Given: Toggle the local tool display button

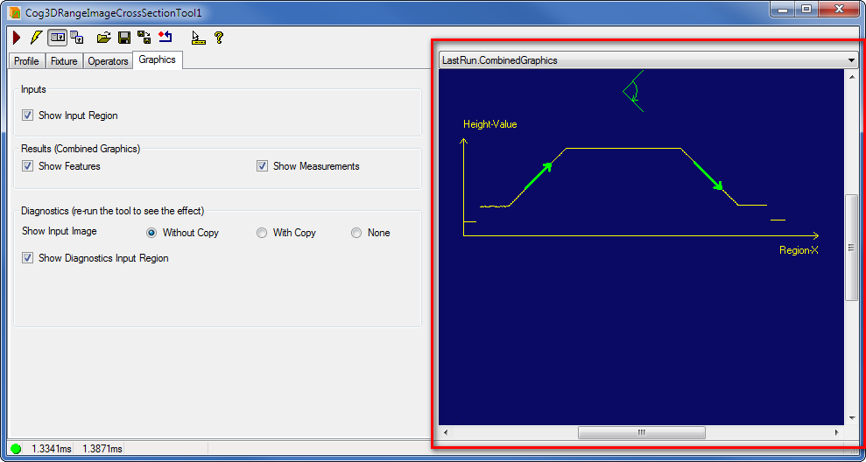Looking at the screenshot, I should coord(57,38).
